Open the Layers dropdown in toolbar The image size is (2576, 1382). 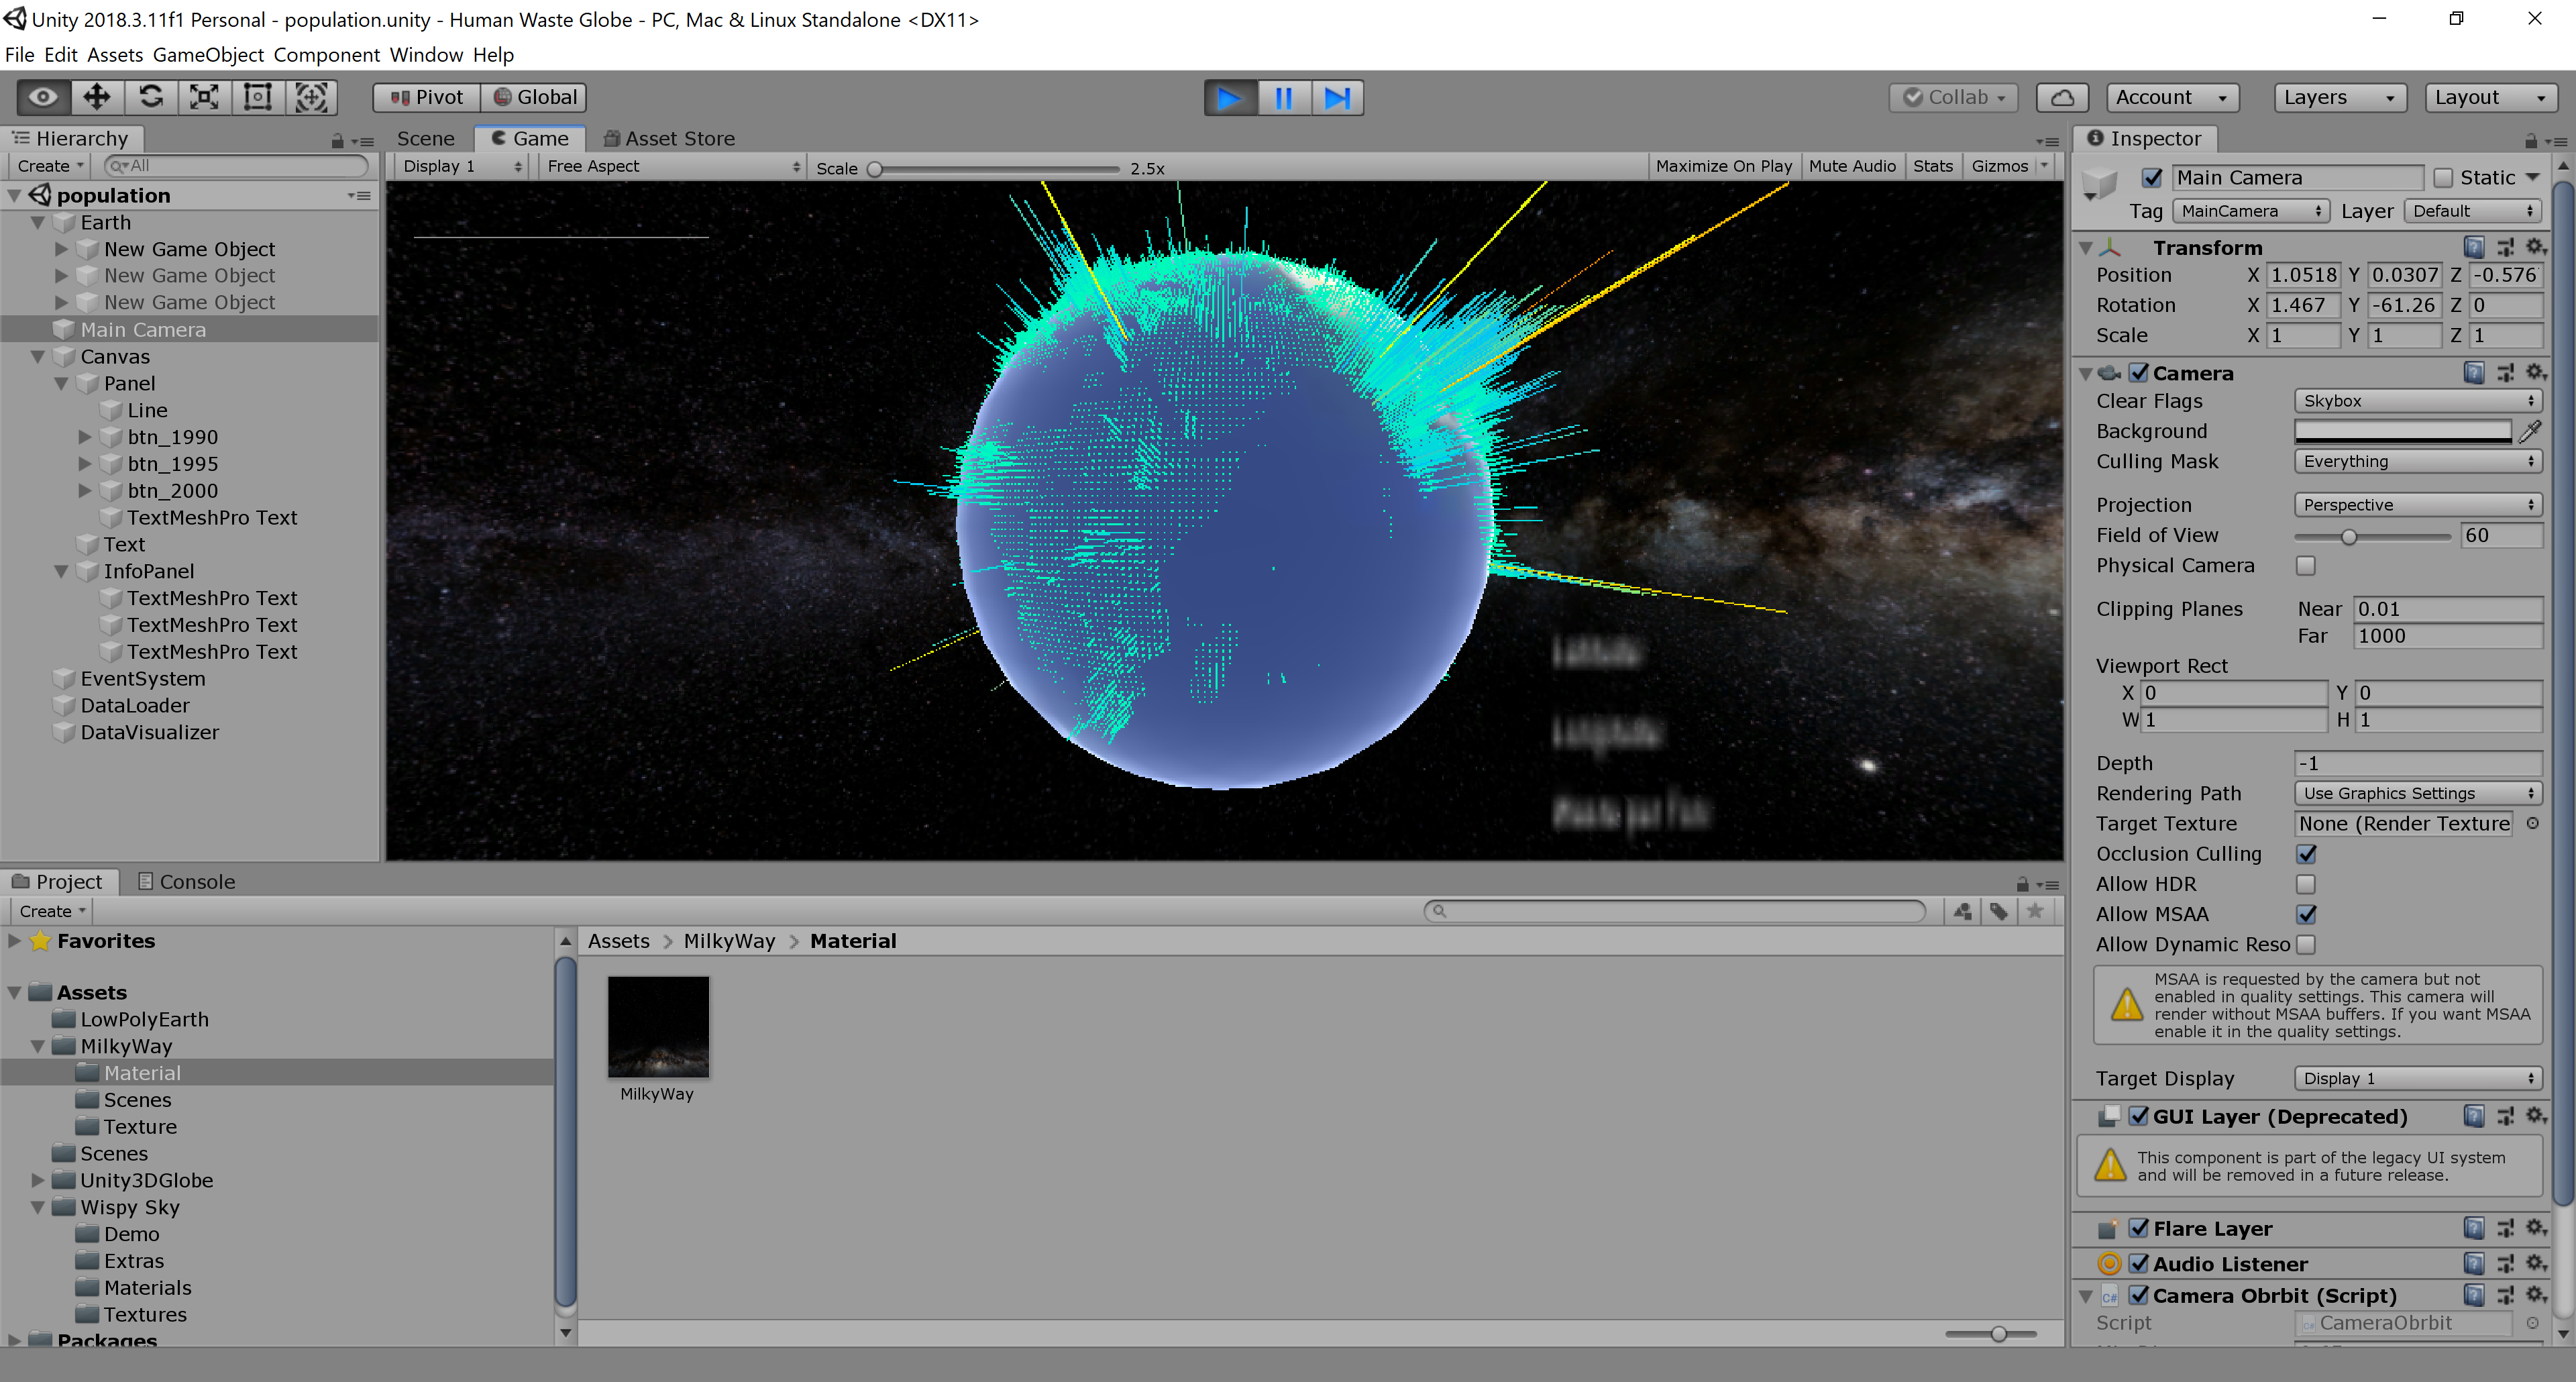(x=2338, y=97)
